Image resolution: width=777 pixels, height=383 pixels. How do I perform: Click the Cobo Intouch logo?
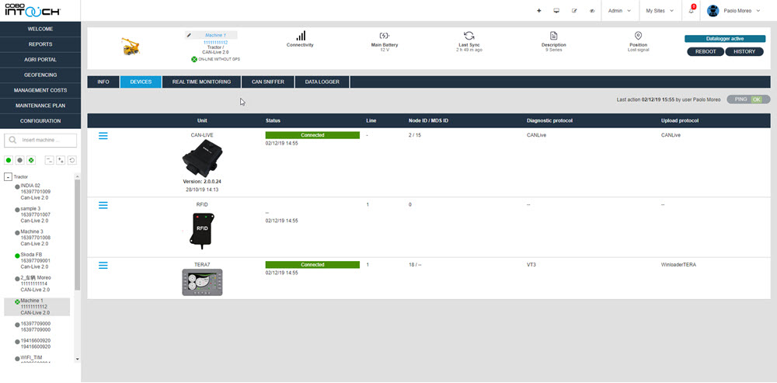[32, 9]
